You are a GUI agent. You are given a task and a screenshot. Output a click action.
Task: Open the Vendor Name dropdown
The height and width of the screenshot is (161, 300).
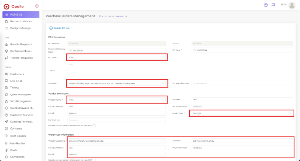click(x=117, y=100)
